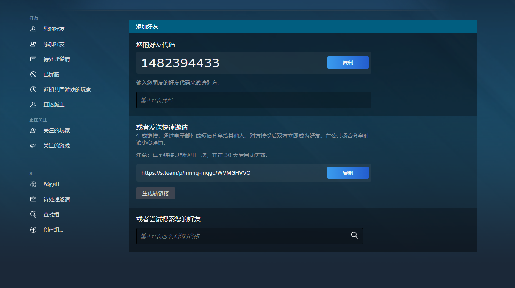Copy the quick invite link with 复制

(348, 173)
